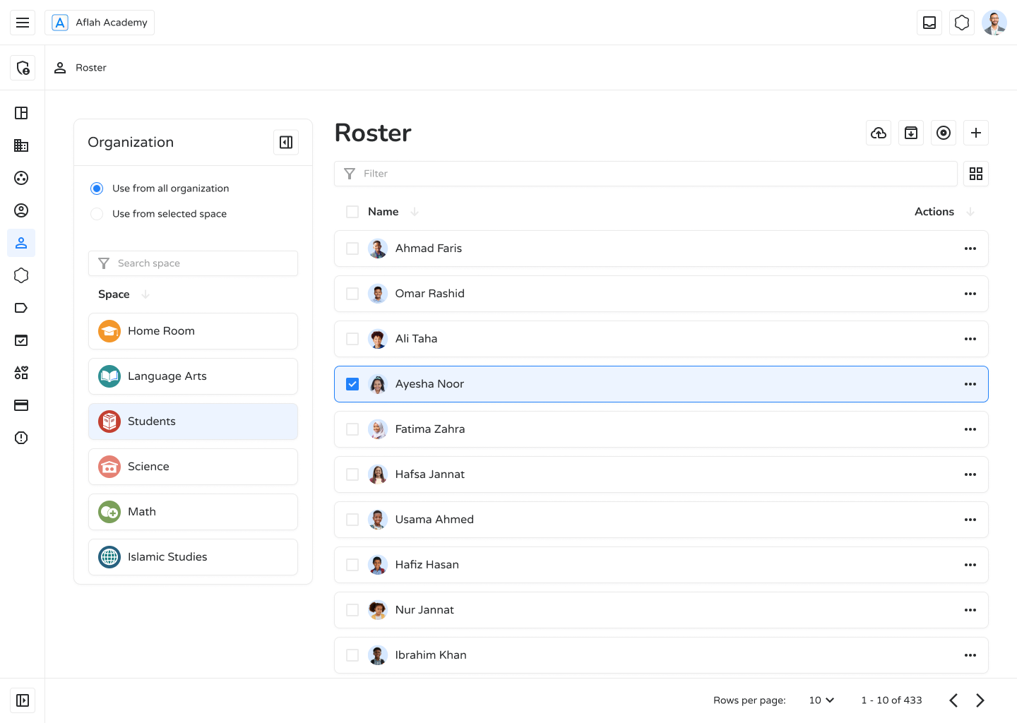Image resolution: width=1017 pixels, height=723 pixels.
Task: Open the inbox icon in top bar
Action: coord(929,23)
